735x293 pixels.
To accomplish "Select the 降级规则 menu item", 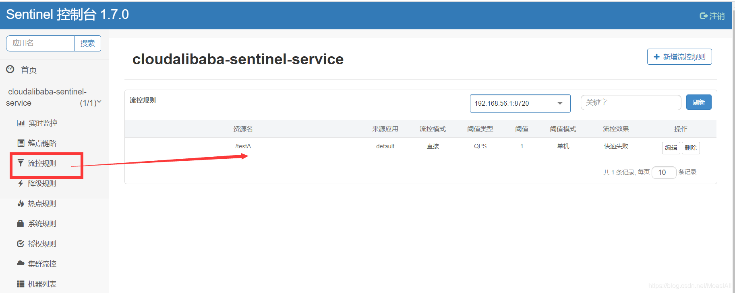I will [x=42, y=183].
